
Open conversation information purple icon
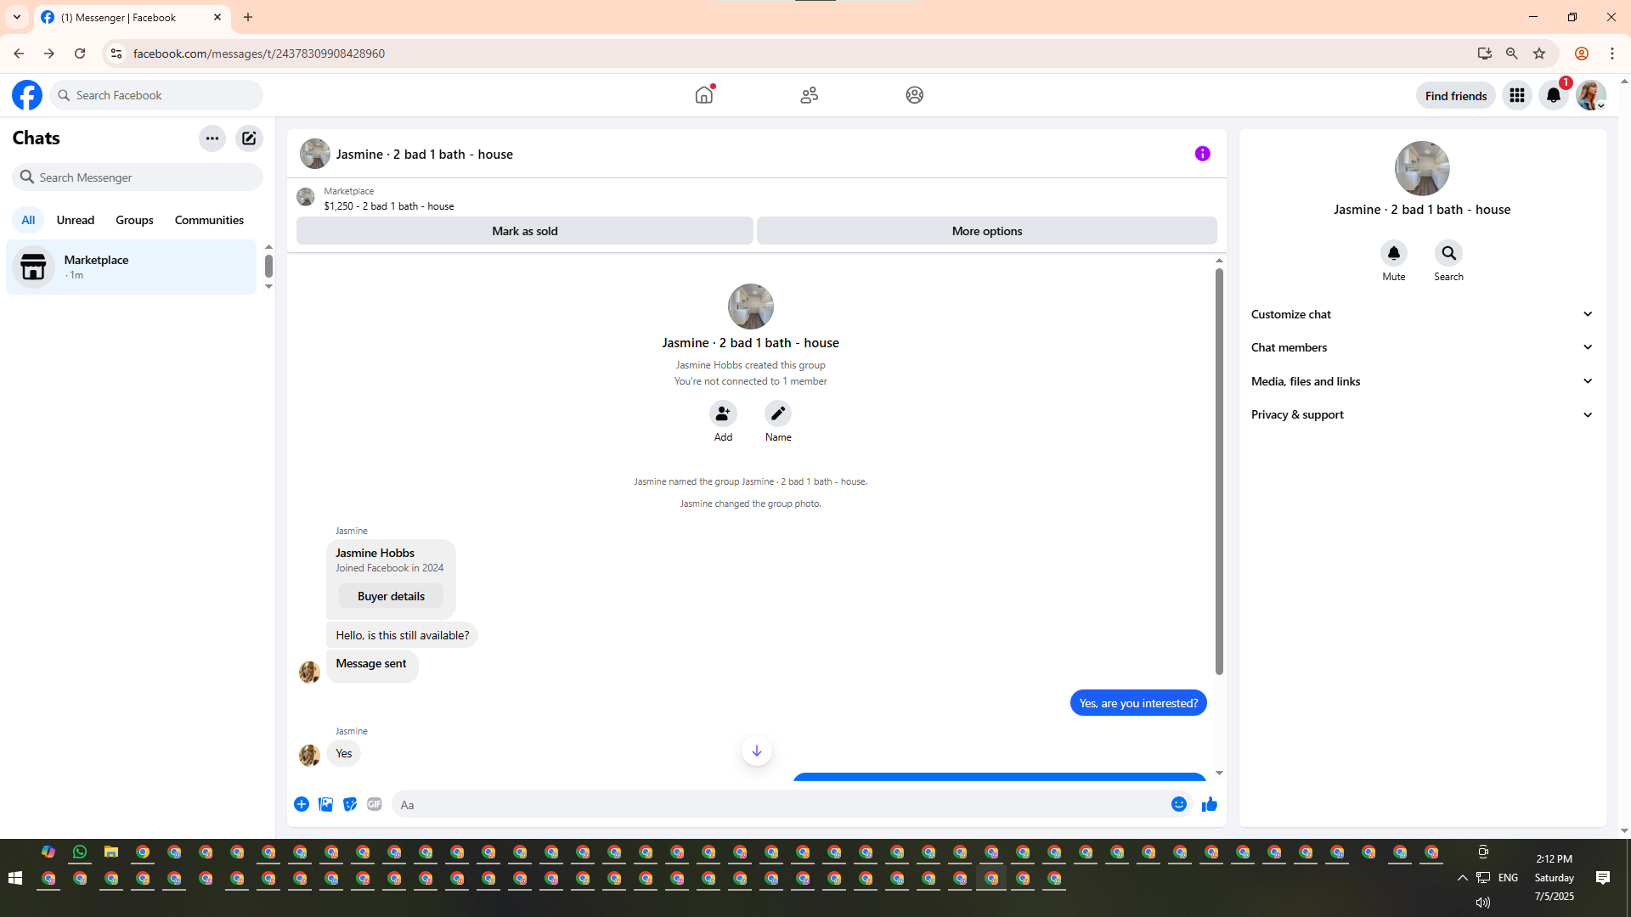pos(1202,154)
